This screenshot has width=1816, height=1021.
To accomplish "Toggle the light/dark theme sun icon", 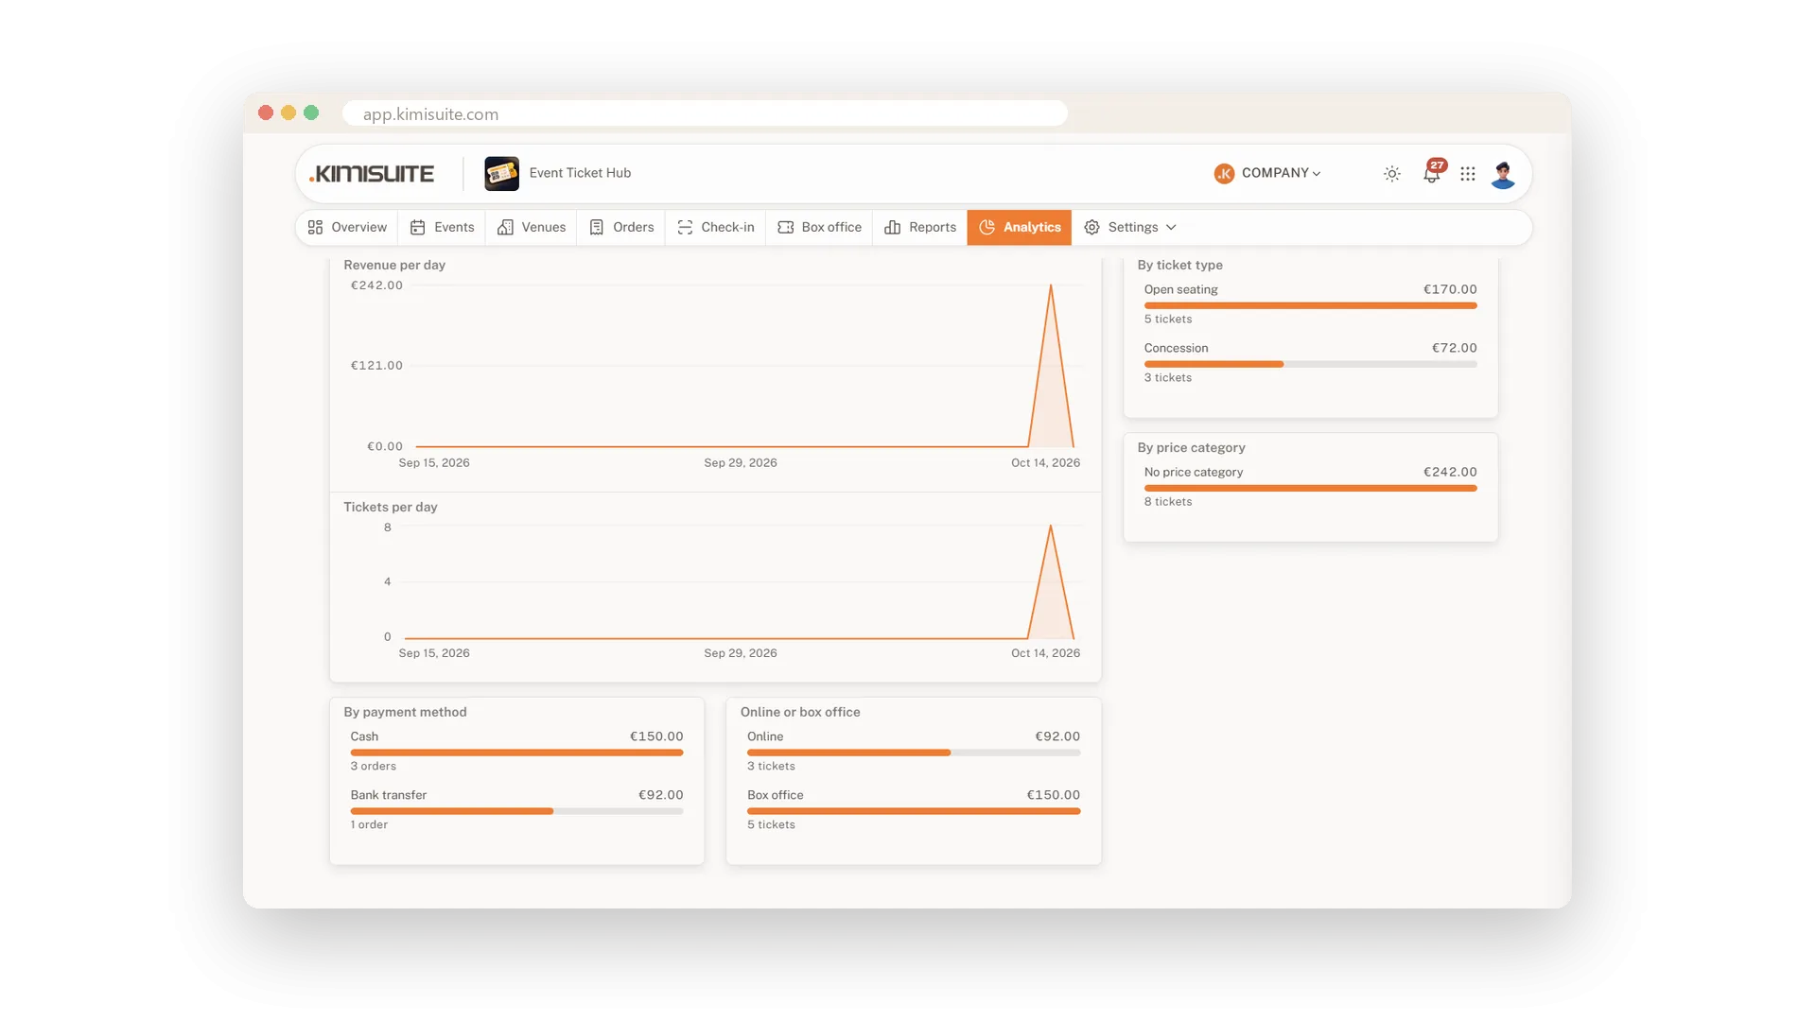I will [1391, 174].
